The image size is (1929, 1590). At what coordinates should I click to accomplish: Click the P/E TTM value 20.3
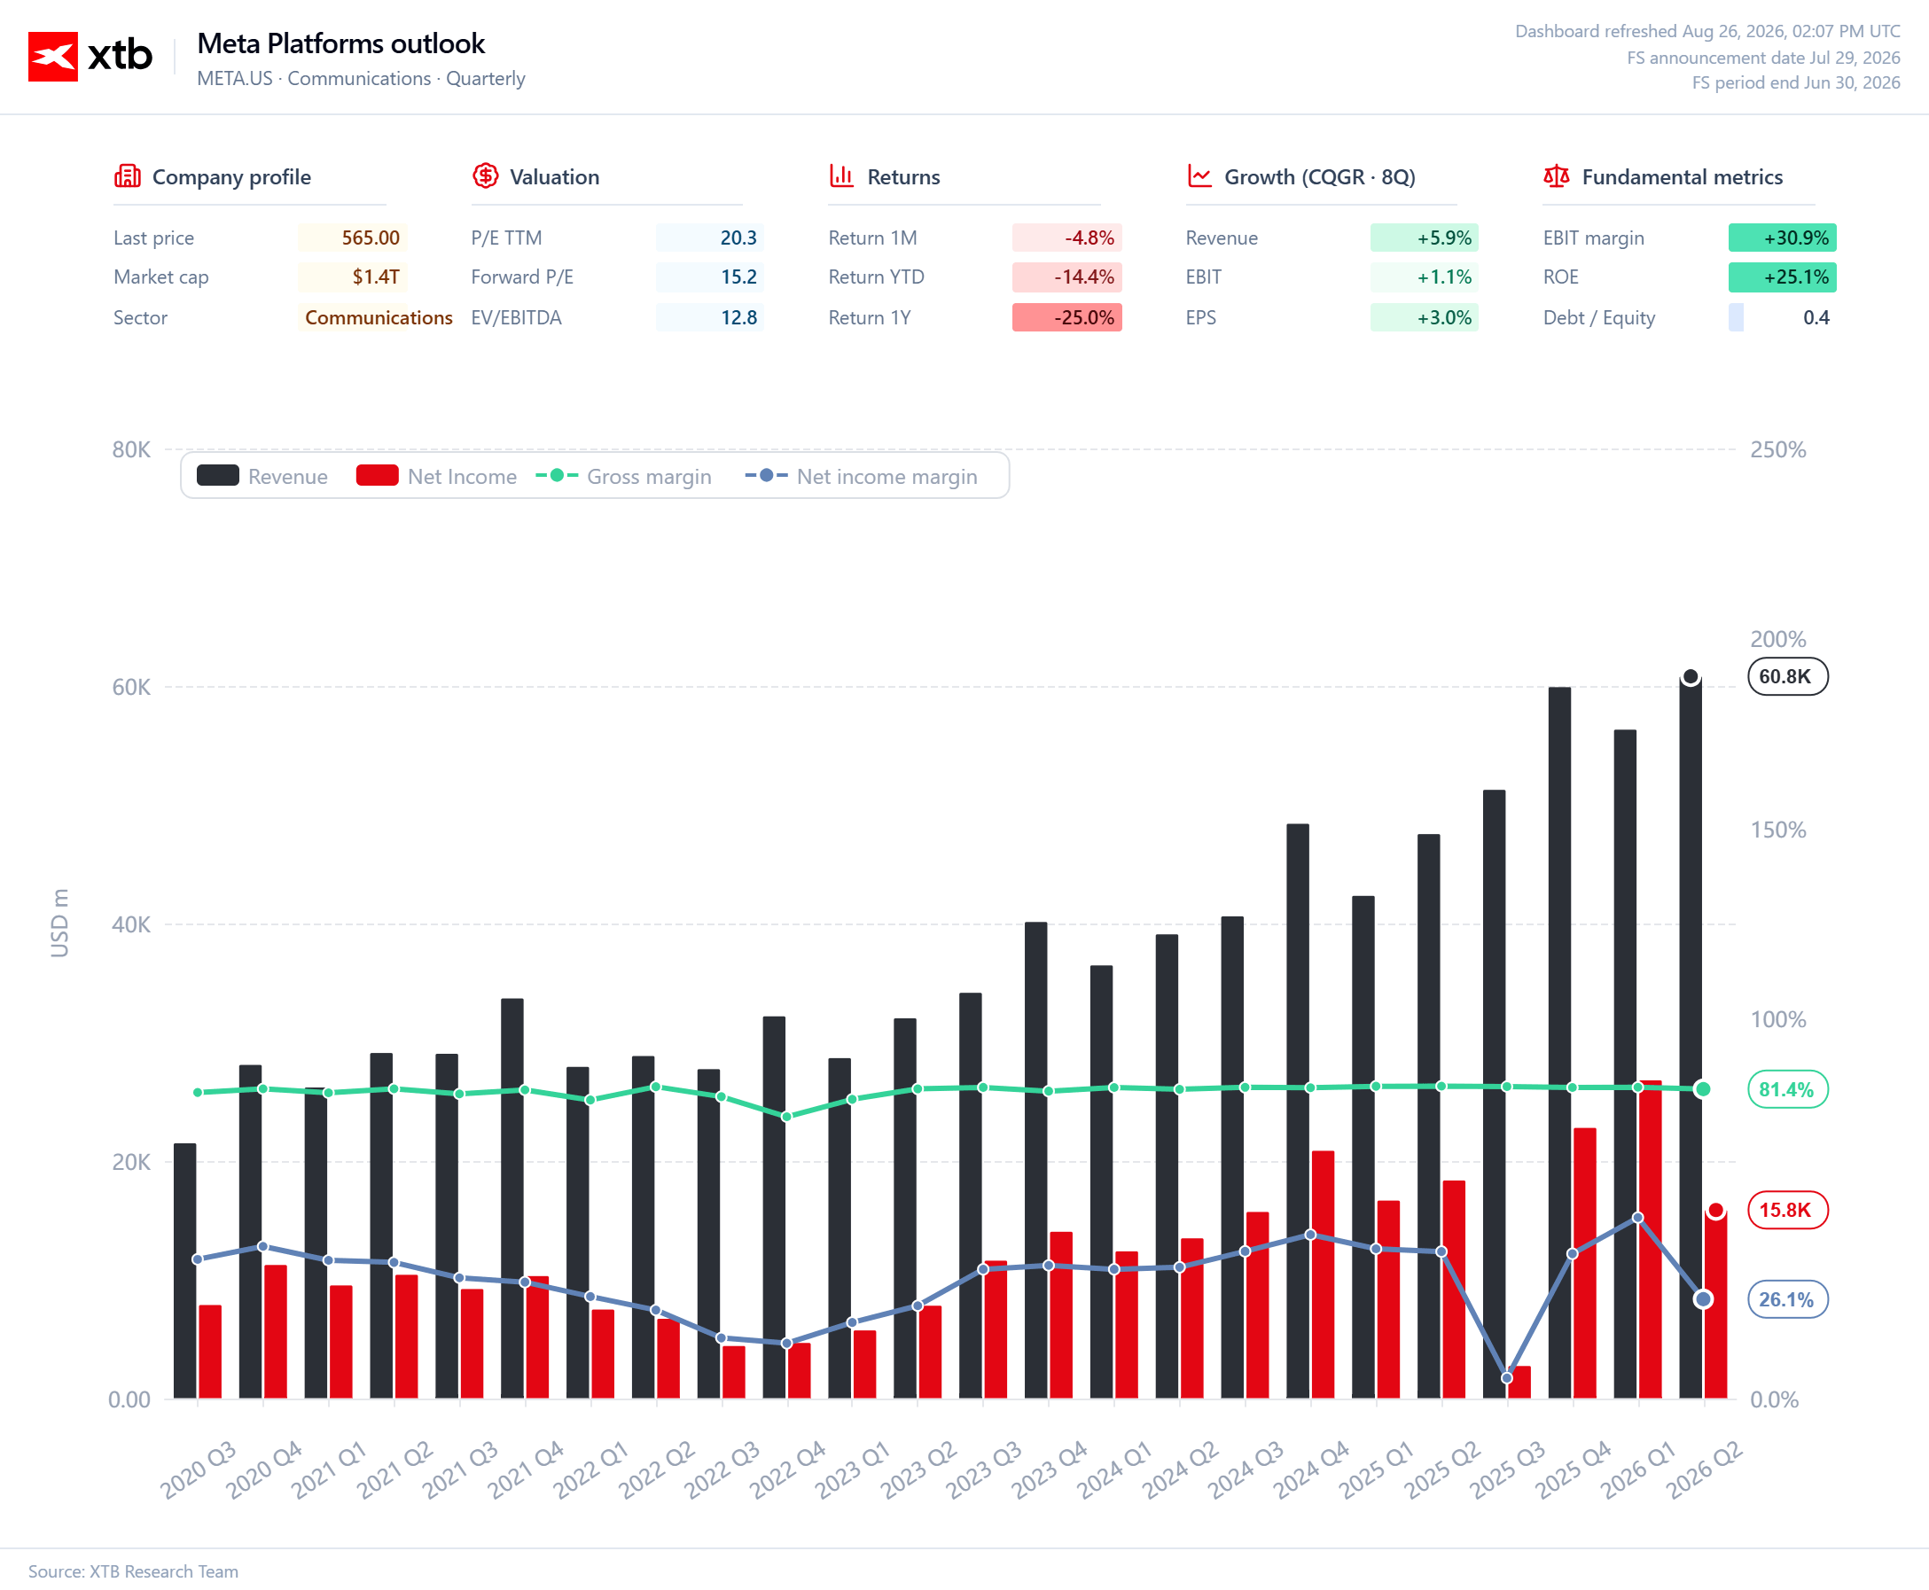(710, 238)
